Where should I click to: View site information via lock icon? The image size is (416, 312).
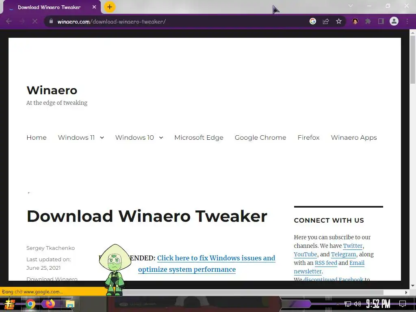(x=51, y=21)
